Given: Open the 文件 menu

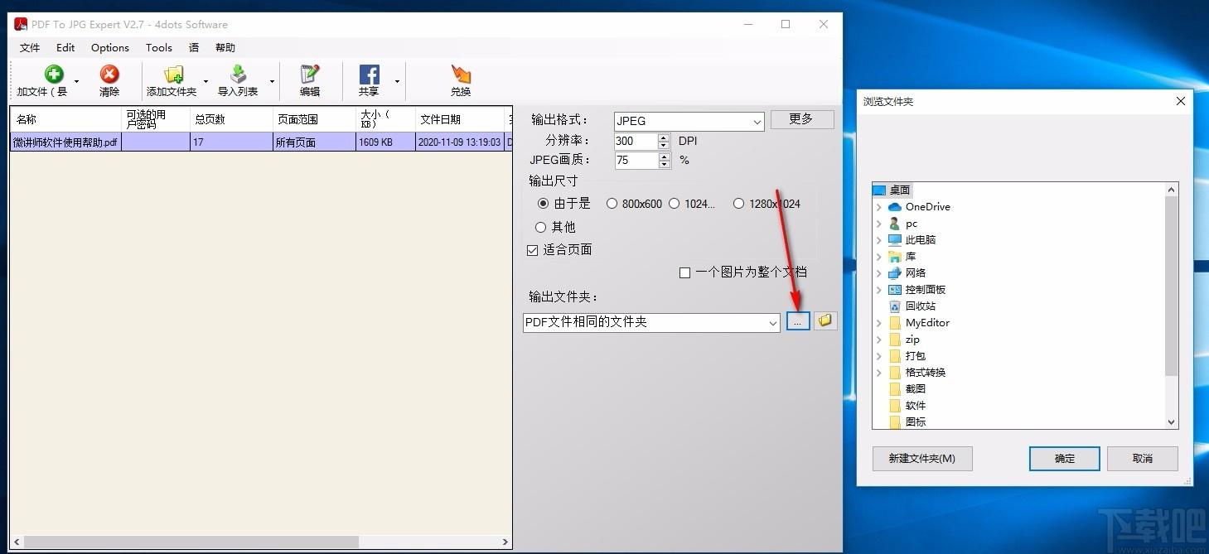Looking at the screenshot, I should (30, 48).
